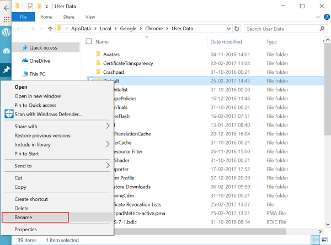Choose Delete in context menu

point(22,208)
